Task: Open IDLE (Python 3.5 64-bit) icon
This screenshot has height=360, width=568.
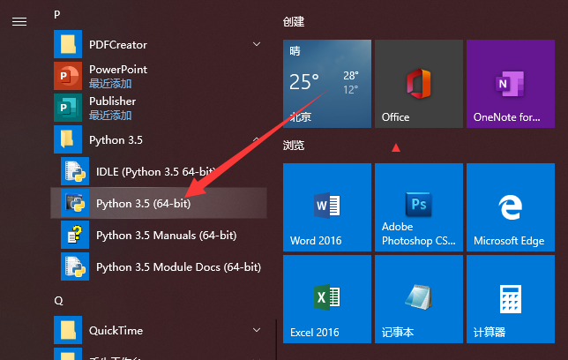Action: [x=75, y=171]
